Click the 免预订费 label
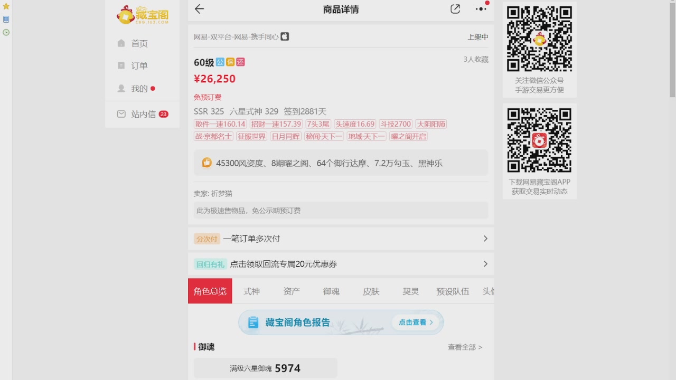Screen dimensions: 676x380 (x=208, y=97)
